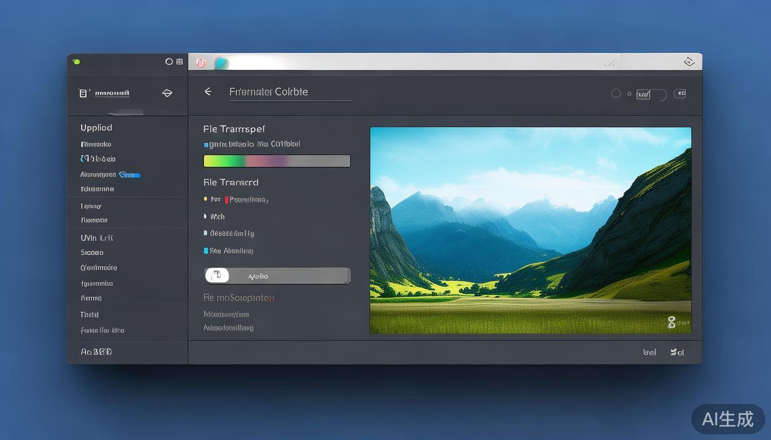The image size is (771, 440).
Task: Click the pink round icon in top bar
Action: tap(201, 62)
